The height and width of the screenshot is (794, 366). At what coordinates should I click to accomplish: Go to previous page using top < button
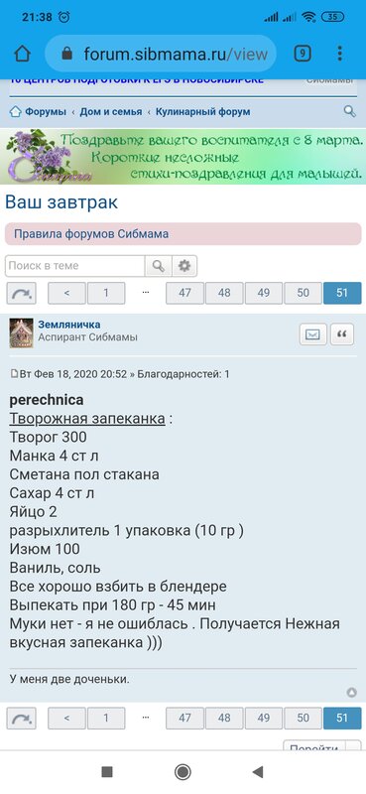(66, 293)
